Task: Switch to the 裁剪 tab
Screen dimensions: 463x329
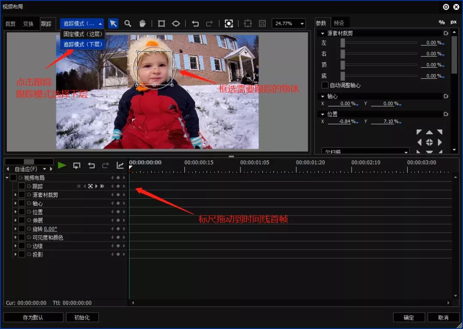Action: [11, 24]
